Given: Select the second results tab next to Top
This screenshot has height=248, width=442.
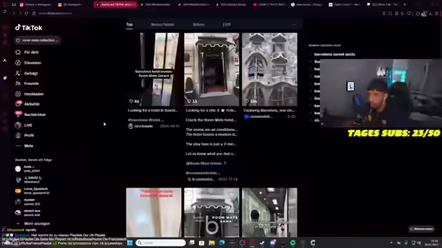Looking at the screenshot, I should [162, 25].
